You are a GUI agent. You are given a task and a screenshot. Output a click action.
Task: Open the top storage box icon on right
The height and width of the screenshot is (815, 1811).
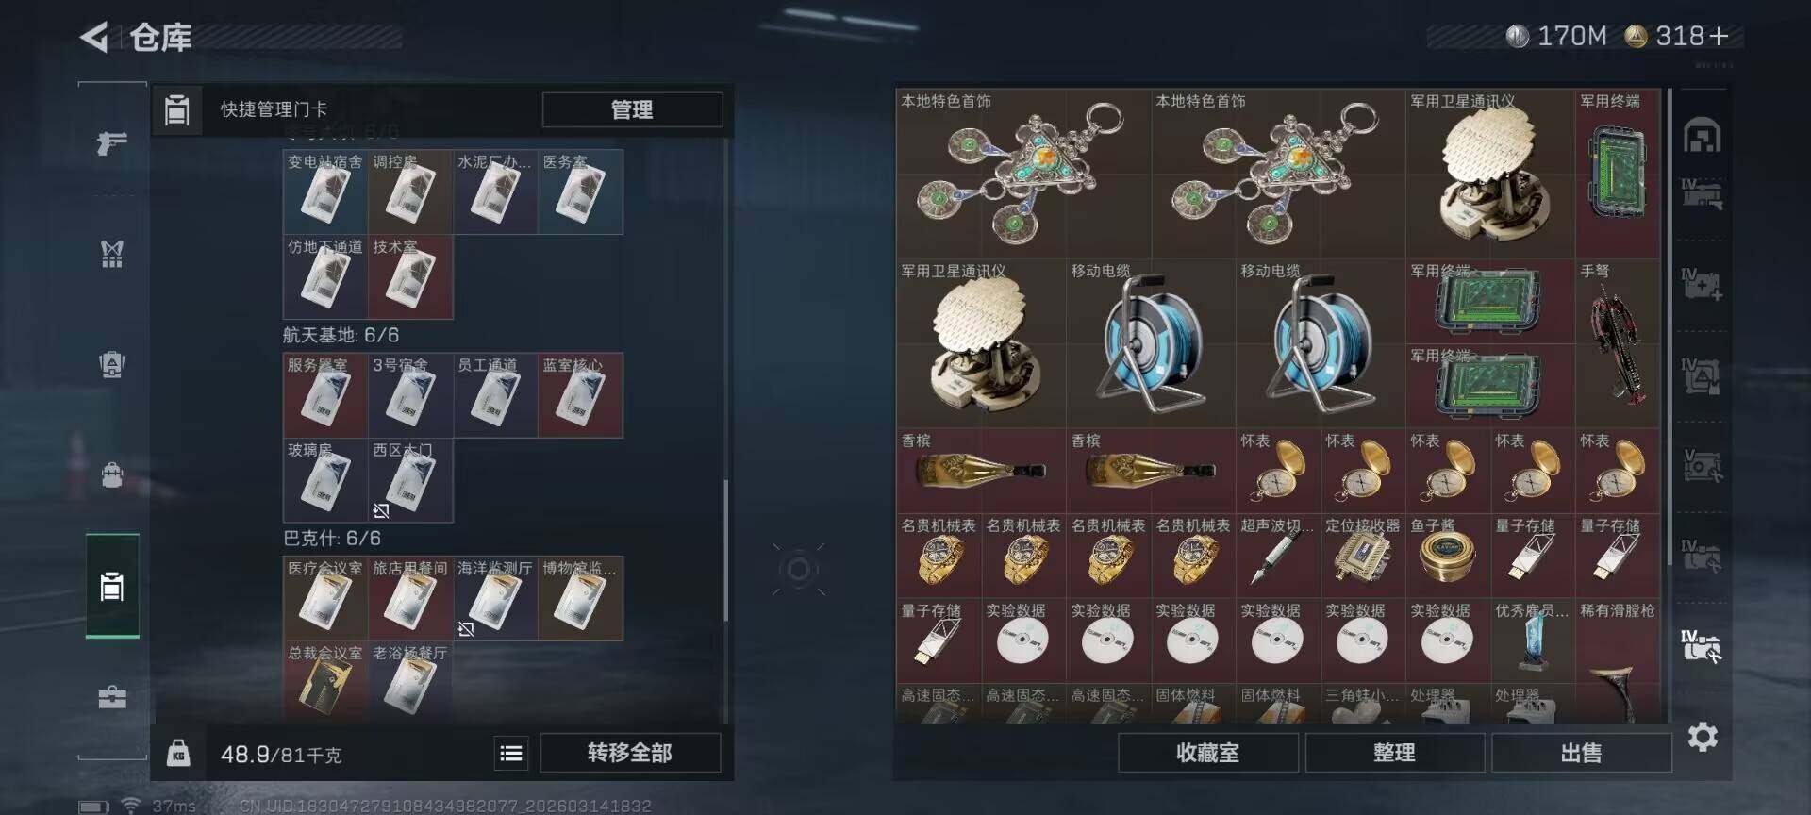(1702, 136)
